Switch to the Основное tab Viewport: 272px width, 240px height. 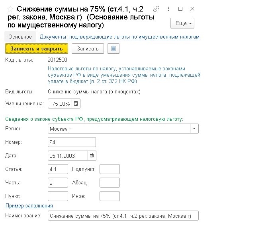[x=20, y=37]
